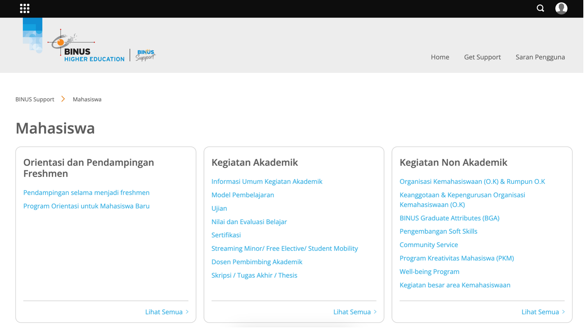Click the BINUS Support logo
This screenshot has width=585, height=329.
click(145, 55)
